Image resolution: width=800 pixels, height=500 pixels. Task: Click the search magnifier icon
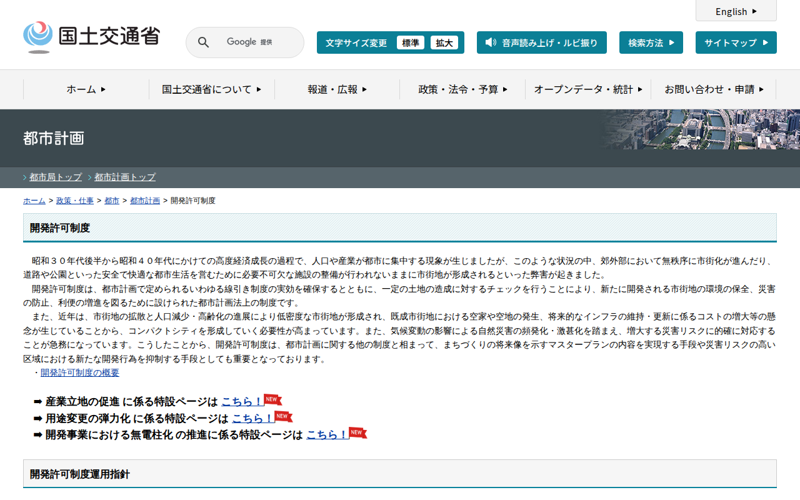pyautogui.click(x=203, y=42)
